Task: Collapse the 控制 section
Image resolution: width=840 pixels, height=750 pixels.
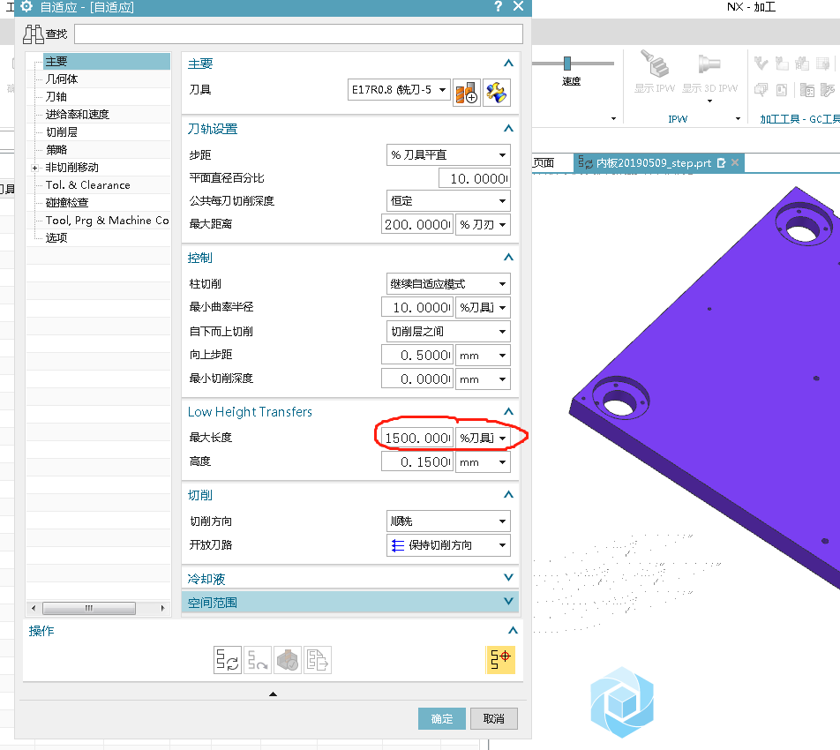Action: pos(509,257)
